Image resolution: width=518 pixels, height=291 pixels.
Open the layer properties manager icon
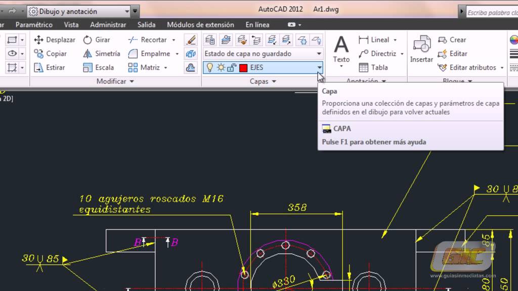tap(210, 40)
